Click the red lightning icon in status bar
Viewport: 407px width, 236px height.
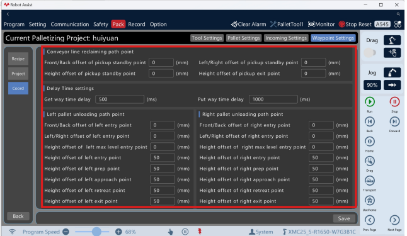(200, 232)
